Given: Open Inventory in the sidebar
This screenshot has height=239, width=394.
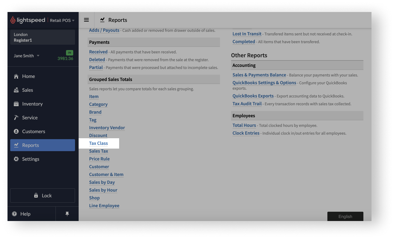Looking at the screenshot, I should pyautogui.click(x=43, y=104).
